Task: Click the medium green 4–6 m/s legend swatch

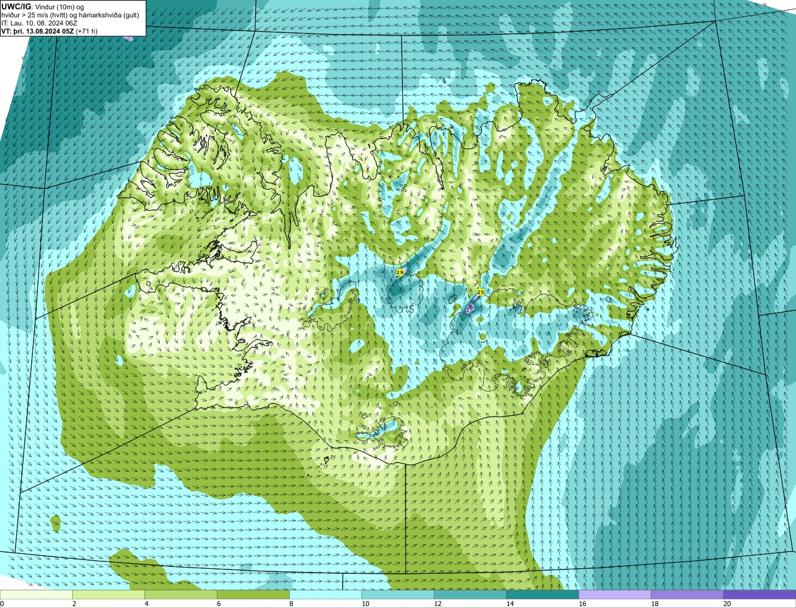Action: click(x=182, y=594)
